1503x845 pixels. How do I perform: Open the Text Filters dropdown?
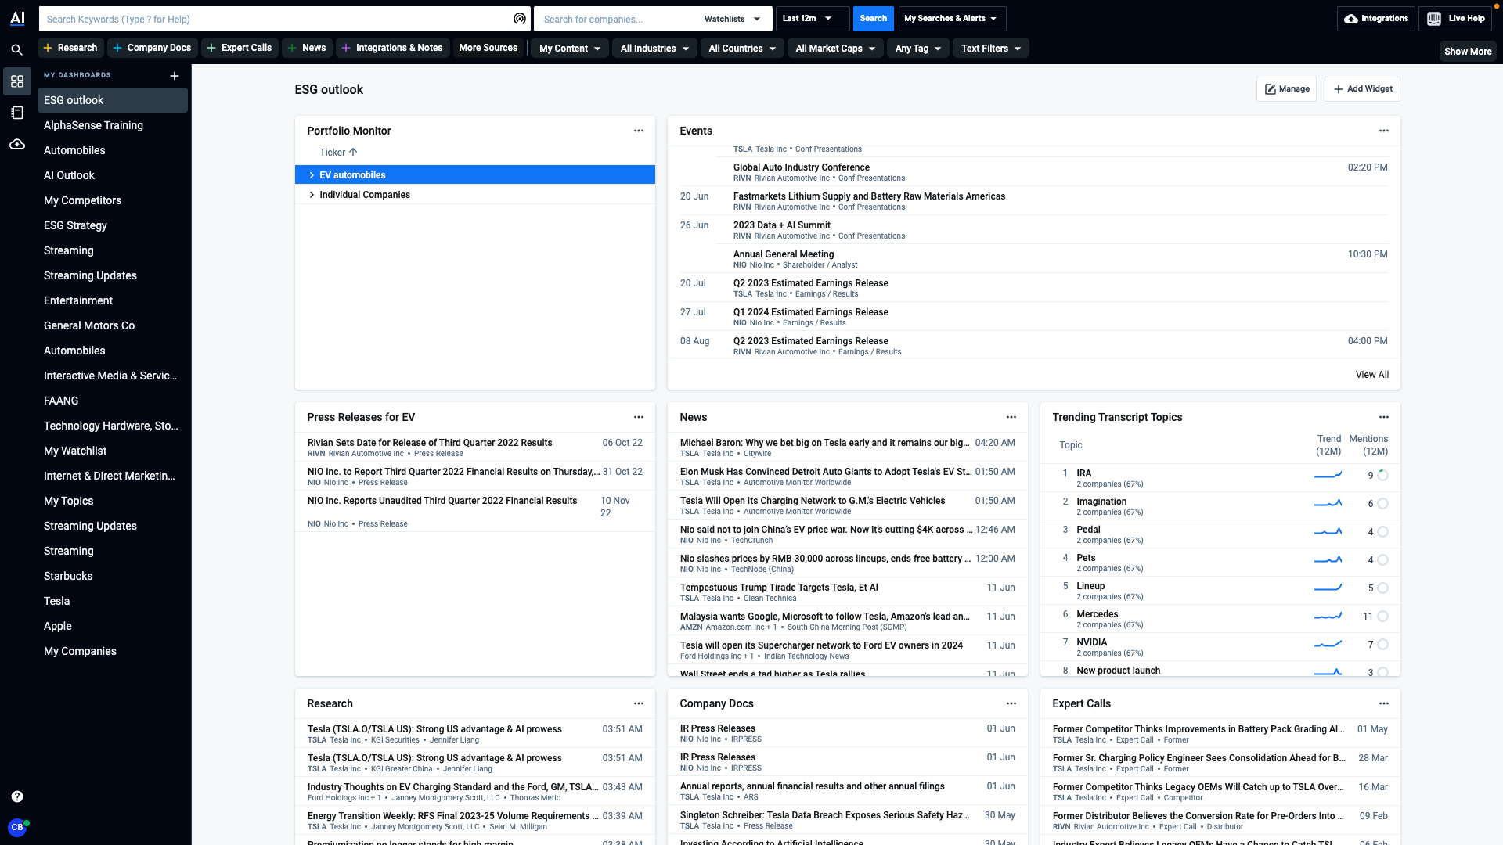[991, 48]
